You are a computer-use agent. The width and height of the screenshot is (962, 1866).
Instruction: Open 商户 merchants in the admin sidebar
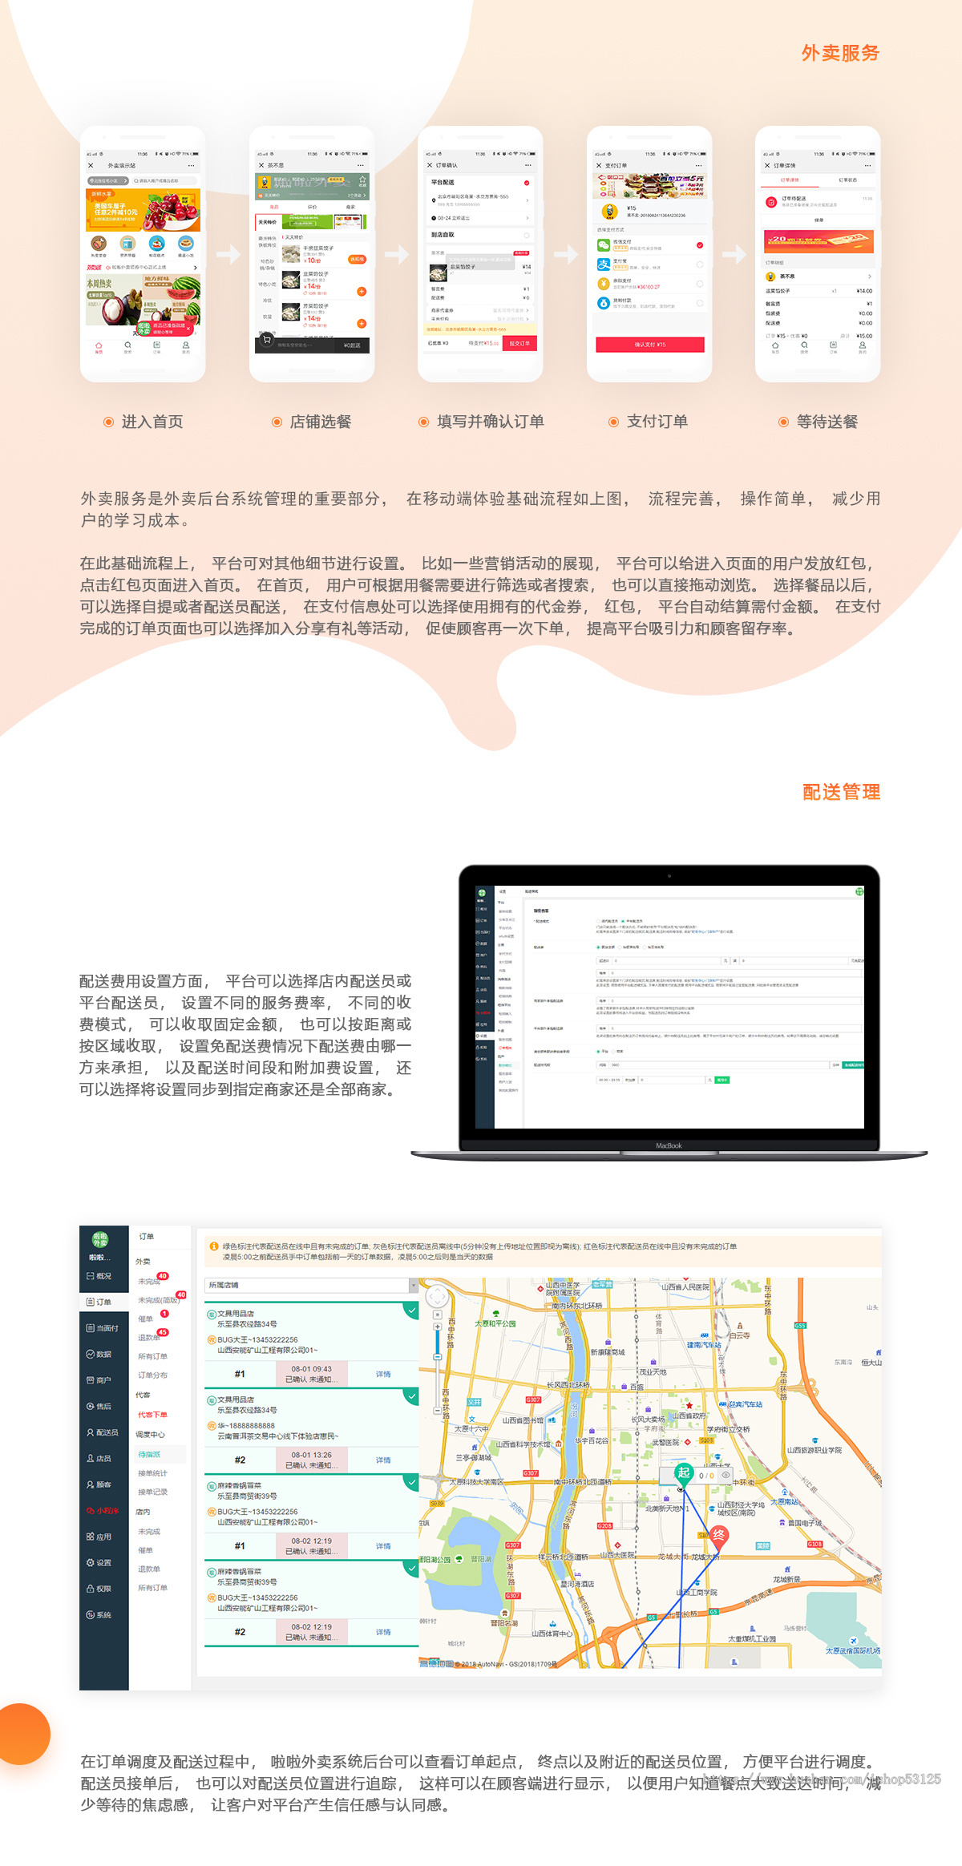click(99, 1380)
